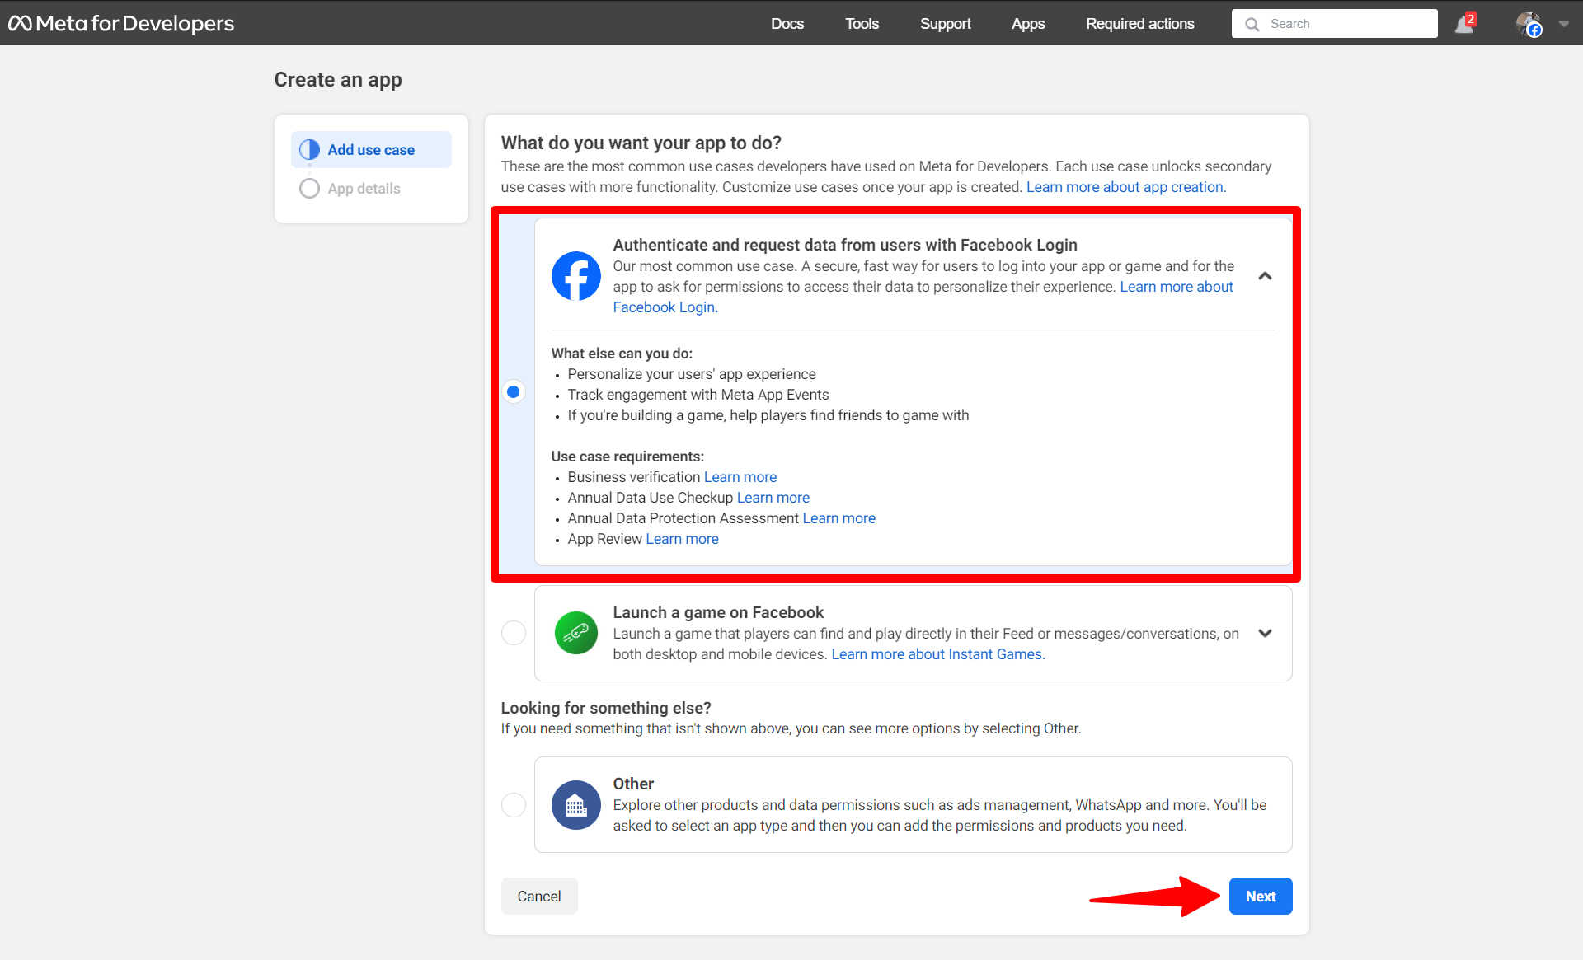Select the Other radio button
Viewport: 1583px width, 960px height.
tap(513, 805)
